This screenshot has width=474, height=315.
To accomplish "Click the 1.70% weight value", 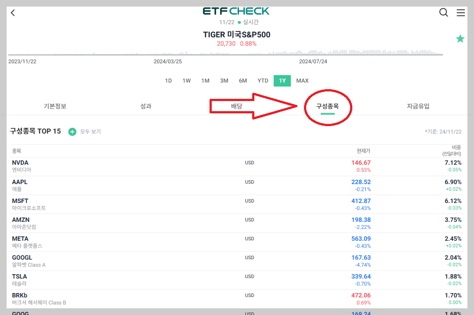I will point(453,295).
